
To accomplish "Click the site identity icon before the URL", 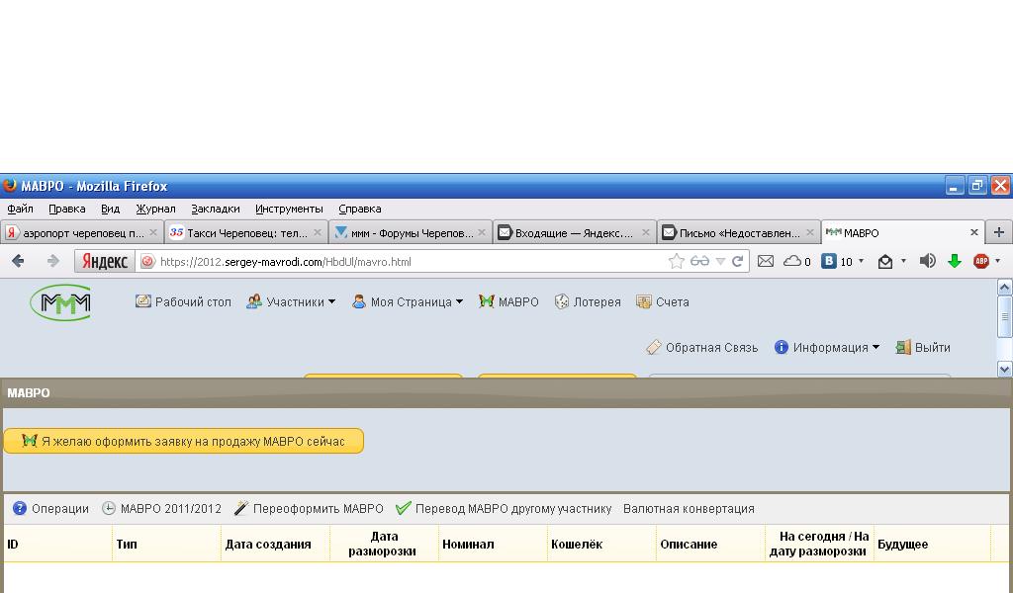I will (x=148, y=261).
